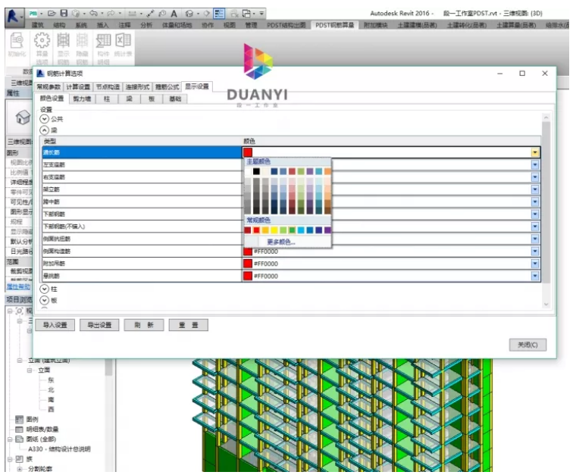Image resolution: width=576 pixels, height=475 pixels.
Task: Click the 属性帮助 link in properties panel
Action: click(18, 286)
